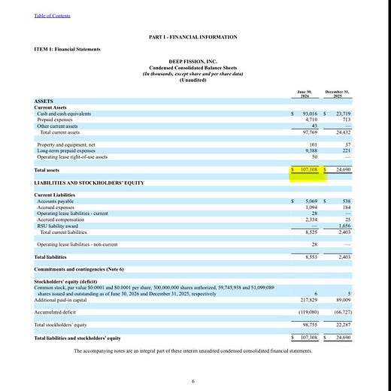Image resolution: width=391 pixels, height=391 pixels.
Task: Click the '(Unaudited)' label under the title
Action: coord(192,80)
